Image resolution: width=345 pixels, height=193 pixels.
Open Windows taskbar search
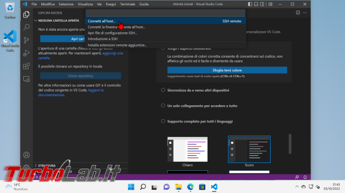[x=143, y=187]
